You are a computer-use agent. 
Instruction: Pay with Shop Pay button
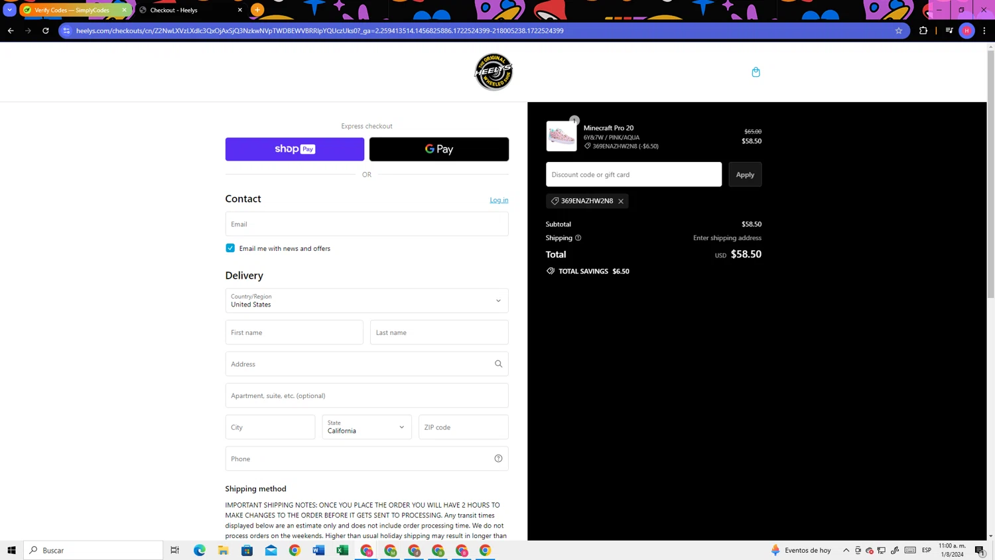pyautogui.click(x=295, y=149)
